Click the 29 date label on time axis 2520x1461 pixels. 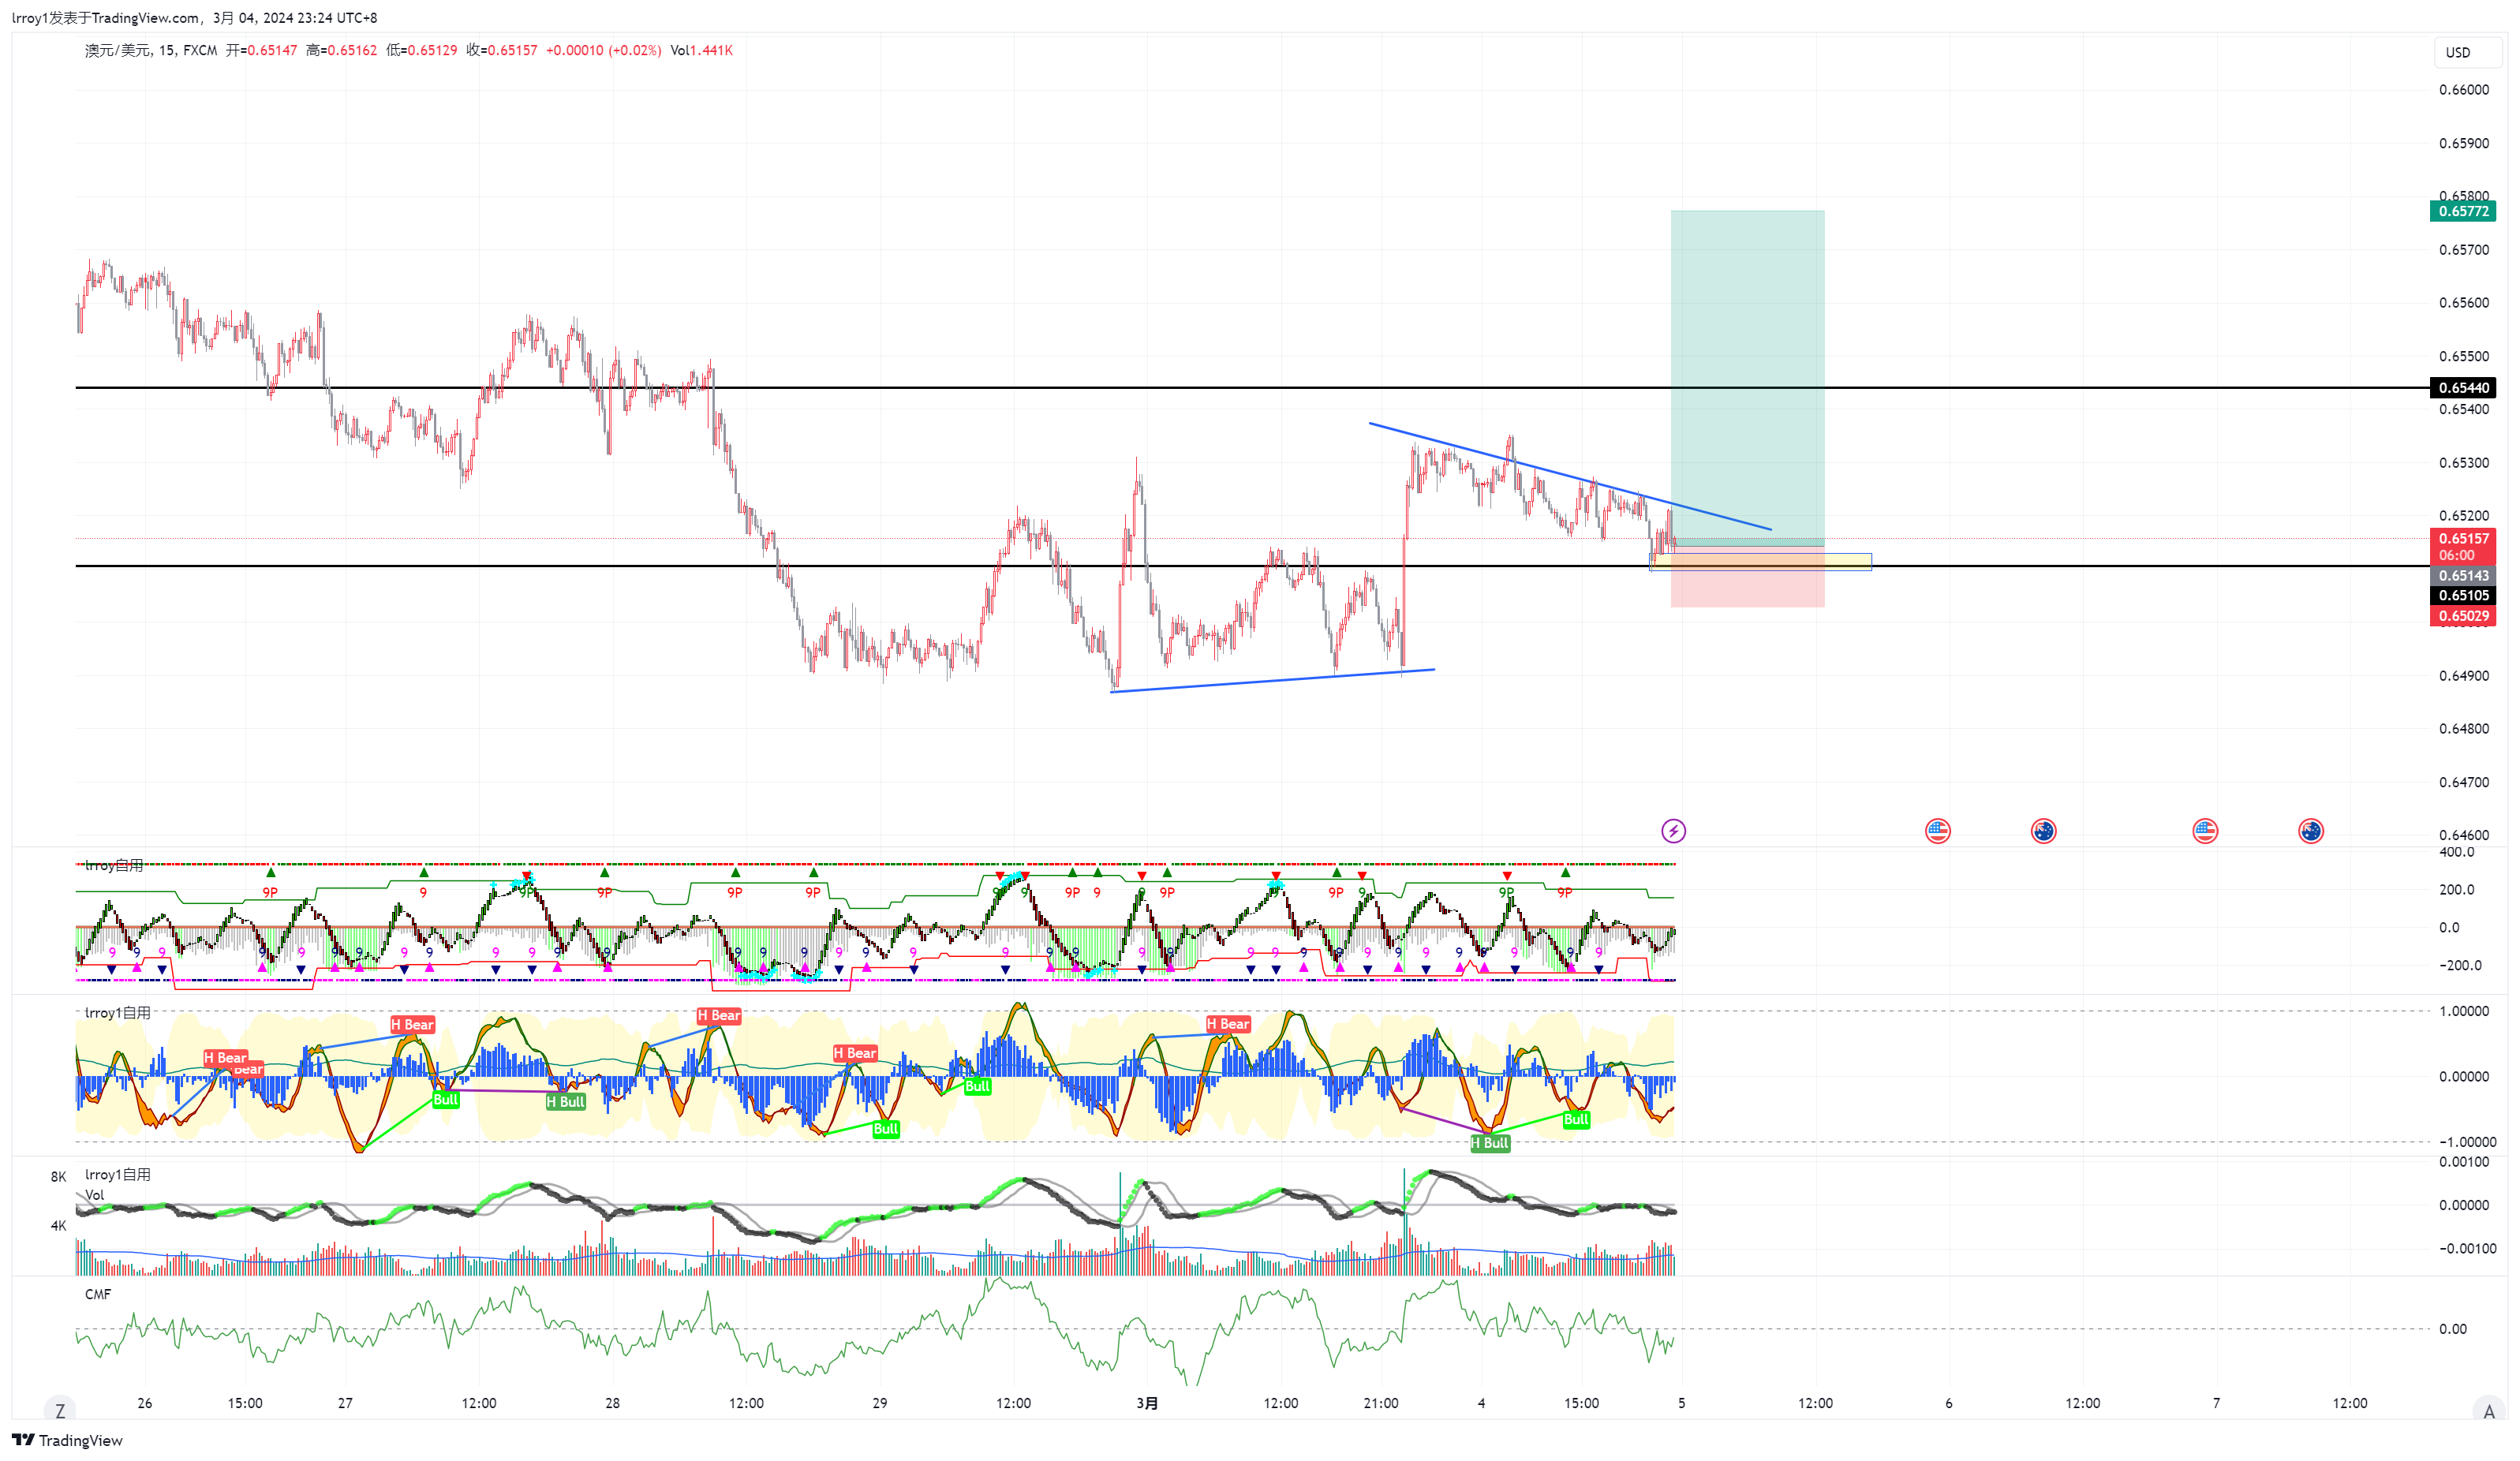(x=880, y=1403)
